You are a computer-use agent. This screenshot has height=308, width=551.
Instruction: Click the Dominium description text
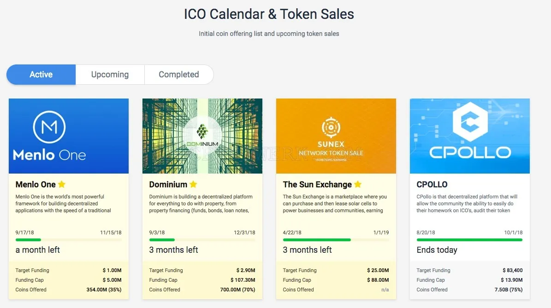(201, 203)
